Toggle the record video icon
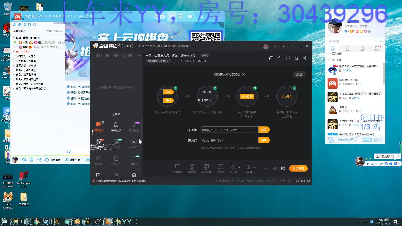Viewport: 402px width, 226px height. pyautogui.click(x=267, y=168)
